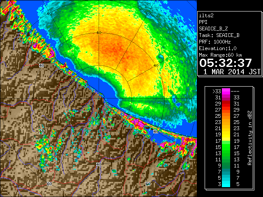Click the legend's right-column '33' label
This screenshot has height=197, width=263.
point(236,98)
